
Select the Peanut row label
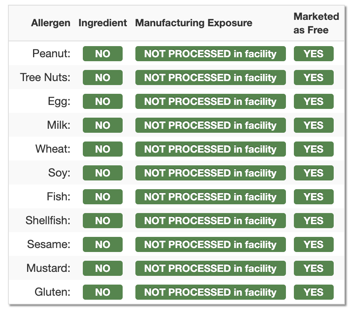tap(51, 54)
